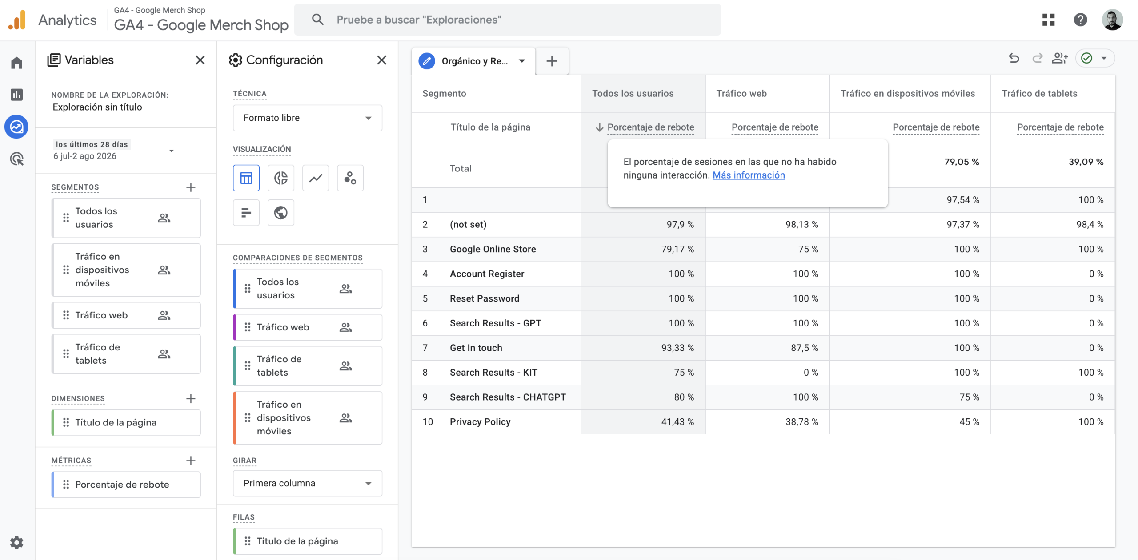Expand the date range selector
The image size is (1138, 560).
pos(171,151)
